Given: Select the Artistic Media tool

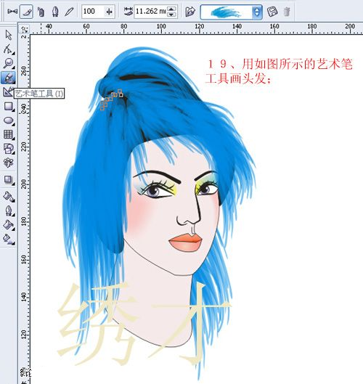Looking at the screenshot, I should (9, 78).
